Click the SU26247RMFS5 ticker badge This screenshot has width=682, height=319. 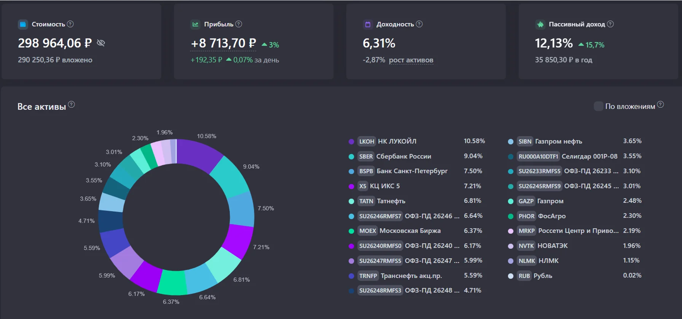tap(380, 261)
